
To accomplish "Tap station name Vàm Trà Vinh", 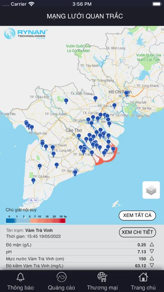I will (x=39, y=230).
